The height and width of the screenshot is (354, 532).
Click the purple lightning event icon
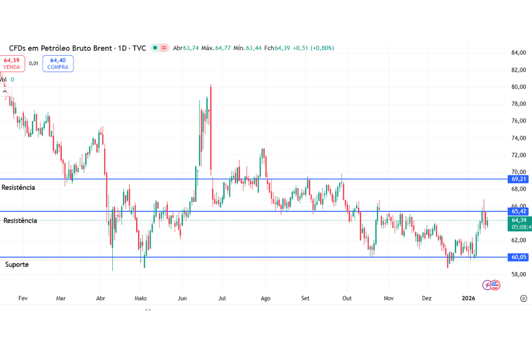[487, 285]
